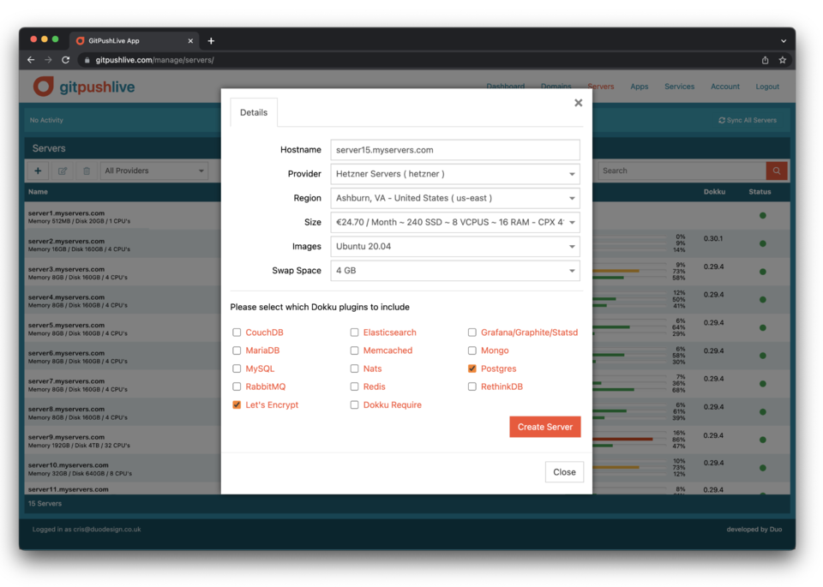Enable the RethinkDB plugin checkbox
The height and width of the screenshot is (587, 823).
coord(472,386)
